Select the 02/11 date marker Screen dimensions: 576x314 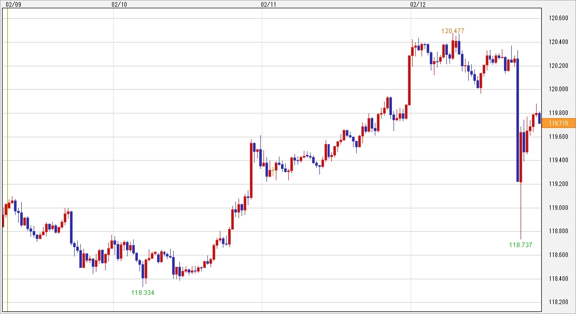(268, 4)
